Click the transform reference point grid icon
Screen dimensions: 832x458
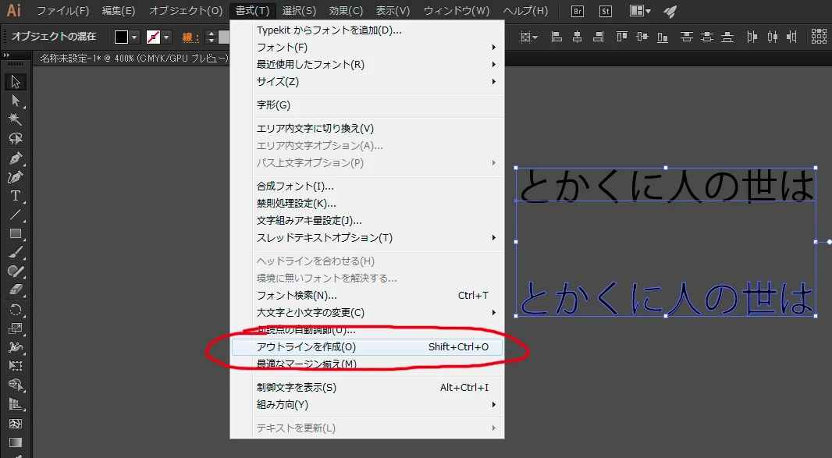(819, 37)
